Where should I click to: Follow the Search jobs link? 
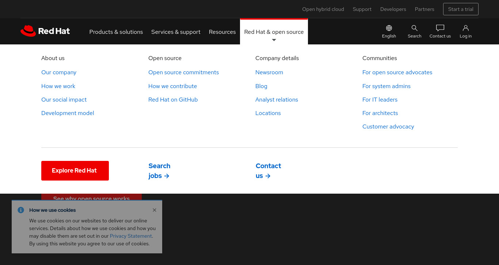click(159, 171)
